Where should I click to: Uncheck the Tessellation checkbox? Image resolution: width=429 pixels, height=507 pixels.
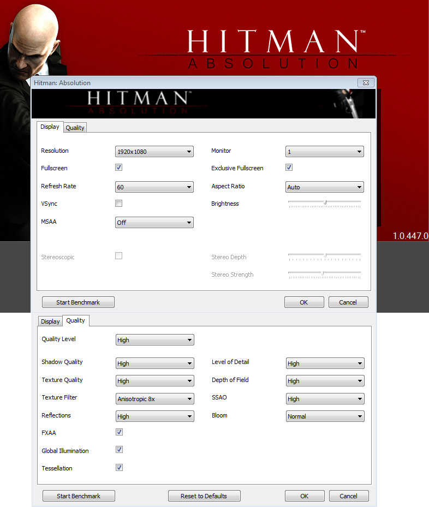tap(120, 468)
